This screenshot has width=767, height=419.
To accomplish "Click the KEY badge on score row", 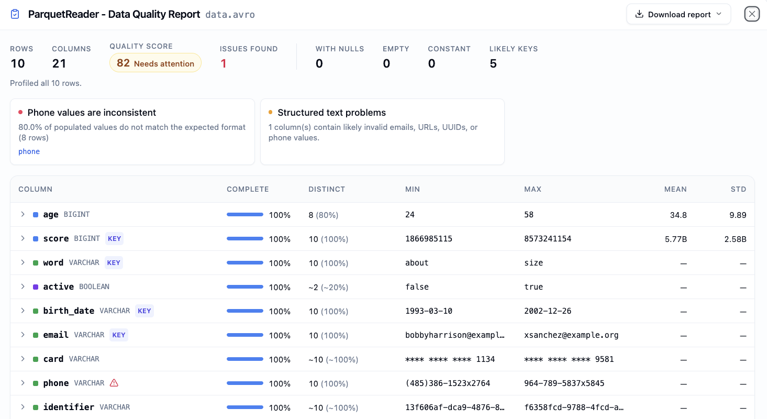I will tap(114, 239).
